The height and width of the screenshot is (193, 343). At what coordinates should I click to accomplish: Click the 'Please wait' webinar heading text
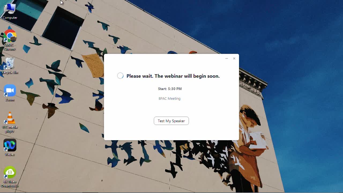point(173,76)
